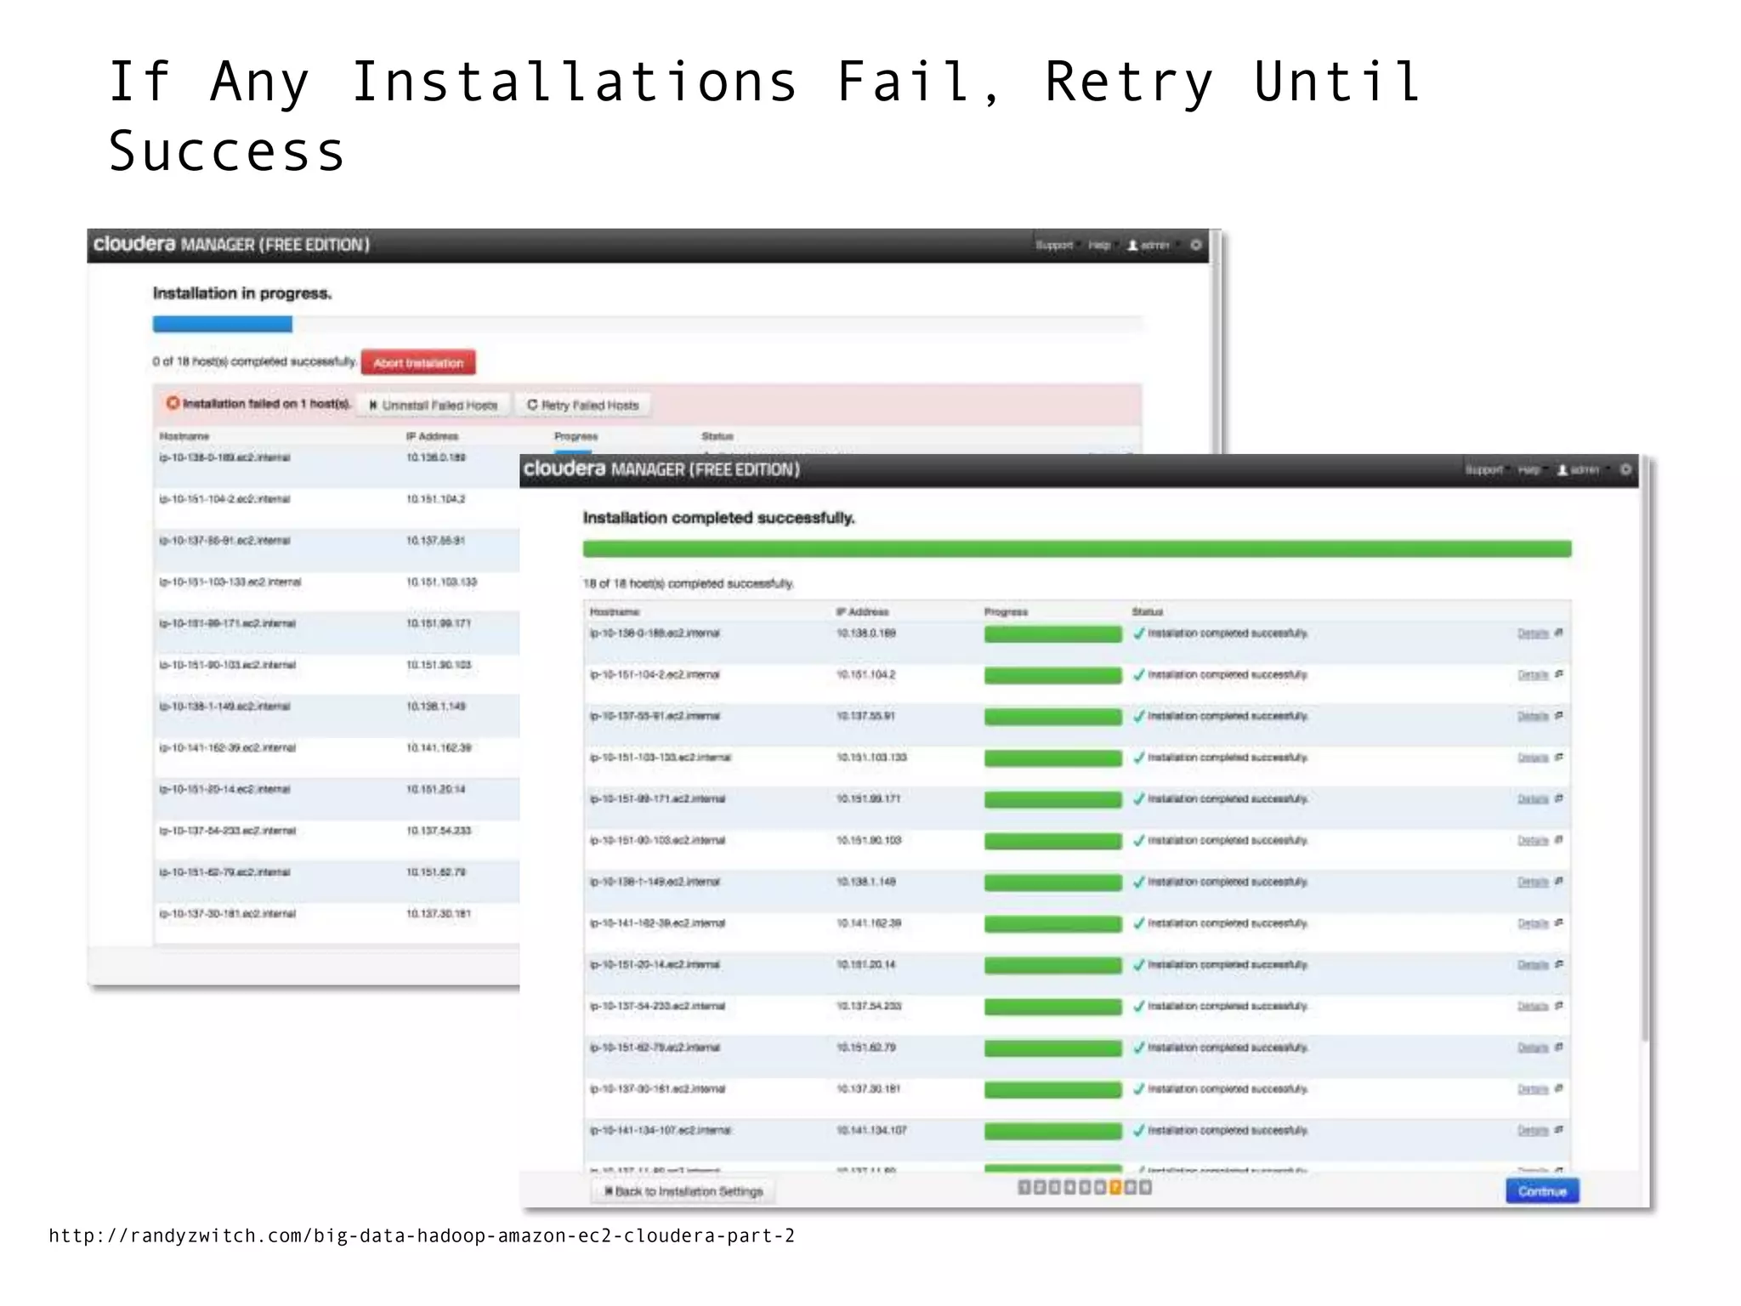Select first wizard step indicator box
This screenshot has height=1306, width=1741.
(x=1024, y=1188)
